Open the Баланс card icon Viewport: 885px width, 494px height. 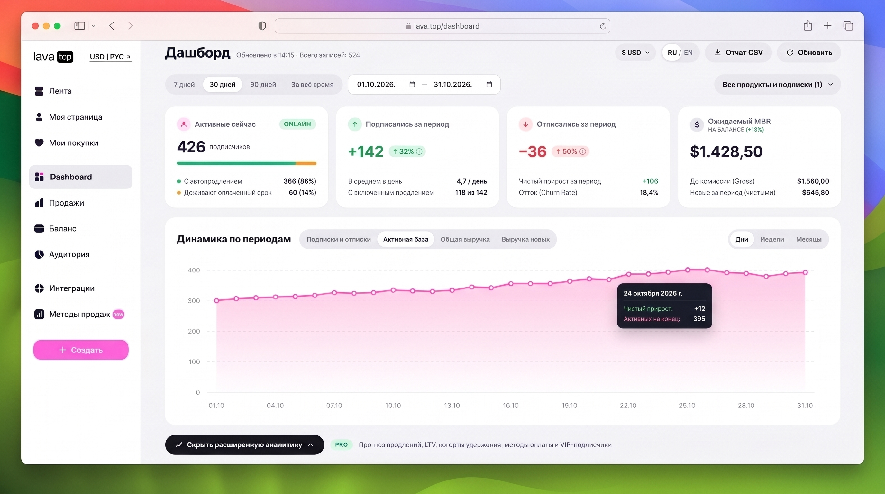(39, 228)
